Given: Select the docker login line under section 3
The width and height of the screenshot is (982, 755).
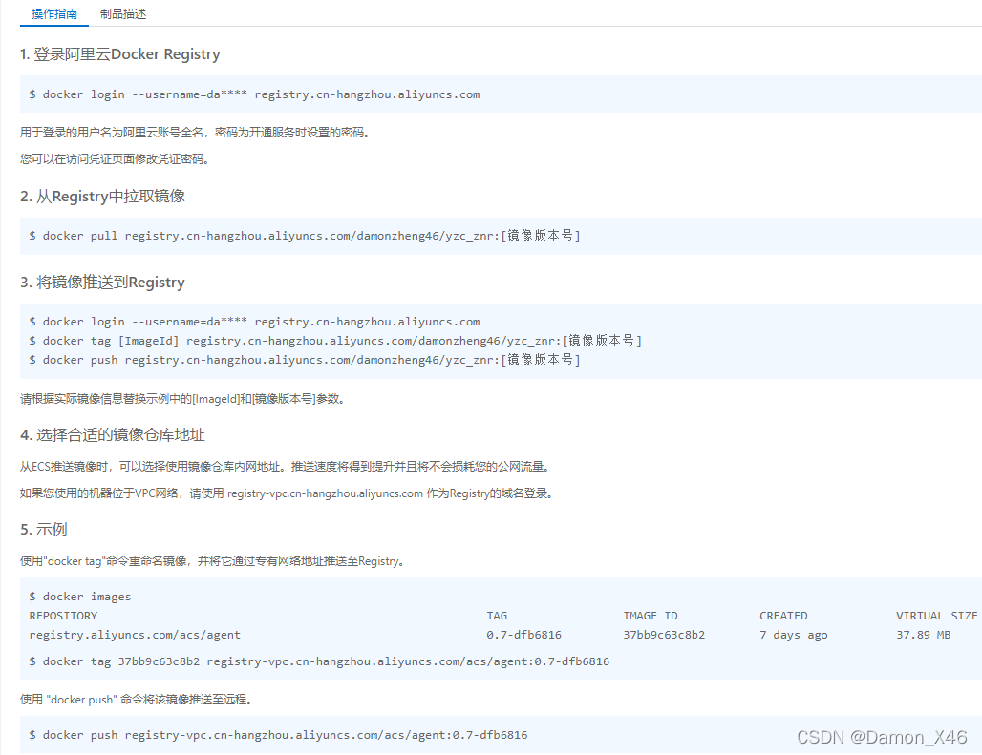Looking at the screenshot, I should (x=254, y=322).
